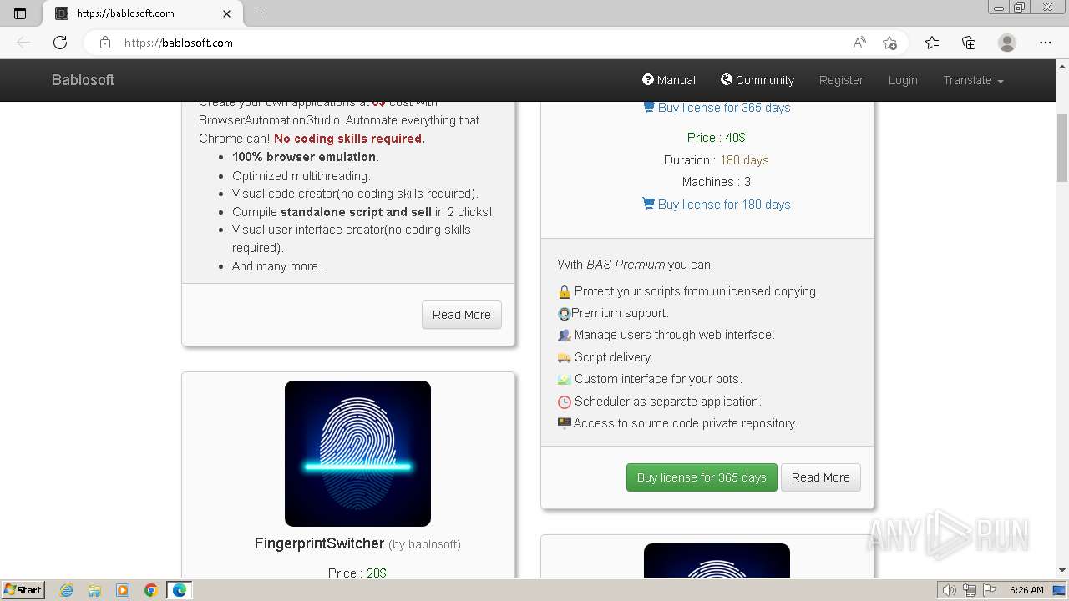
Task: Go to the Register page
Action: tap(841, 80)
